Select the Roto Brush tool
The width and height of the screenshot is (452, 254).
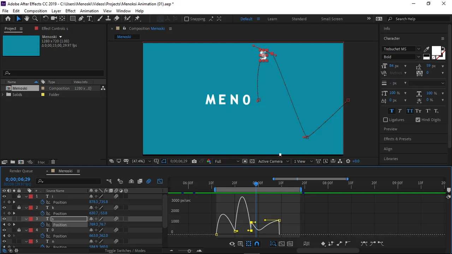(x=127, y=19)
